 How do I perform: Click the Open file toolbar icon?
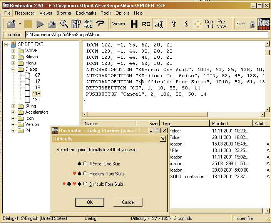pos(12,24)
